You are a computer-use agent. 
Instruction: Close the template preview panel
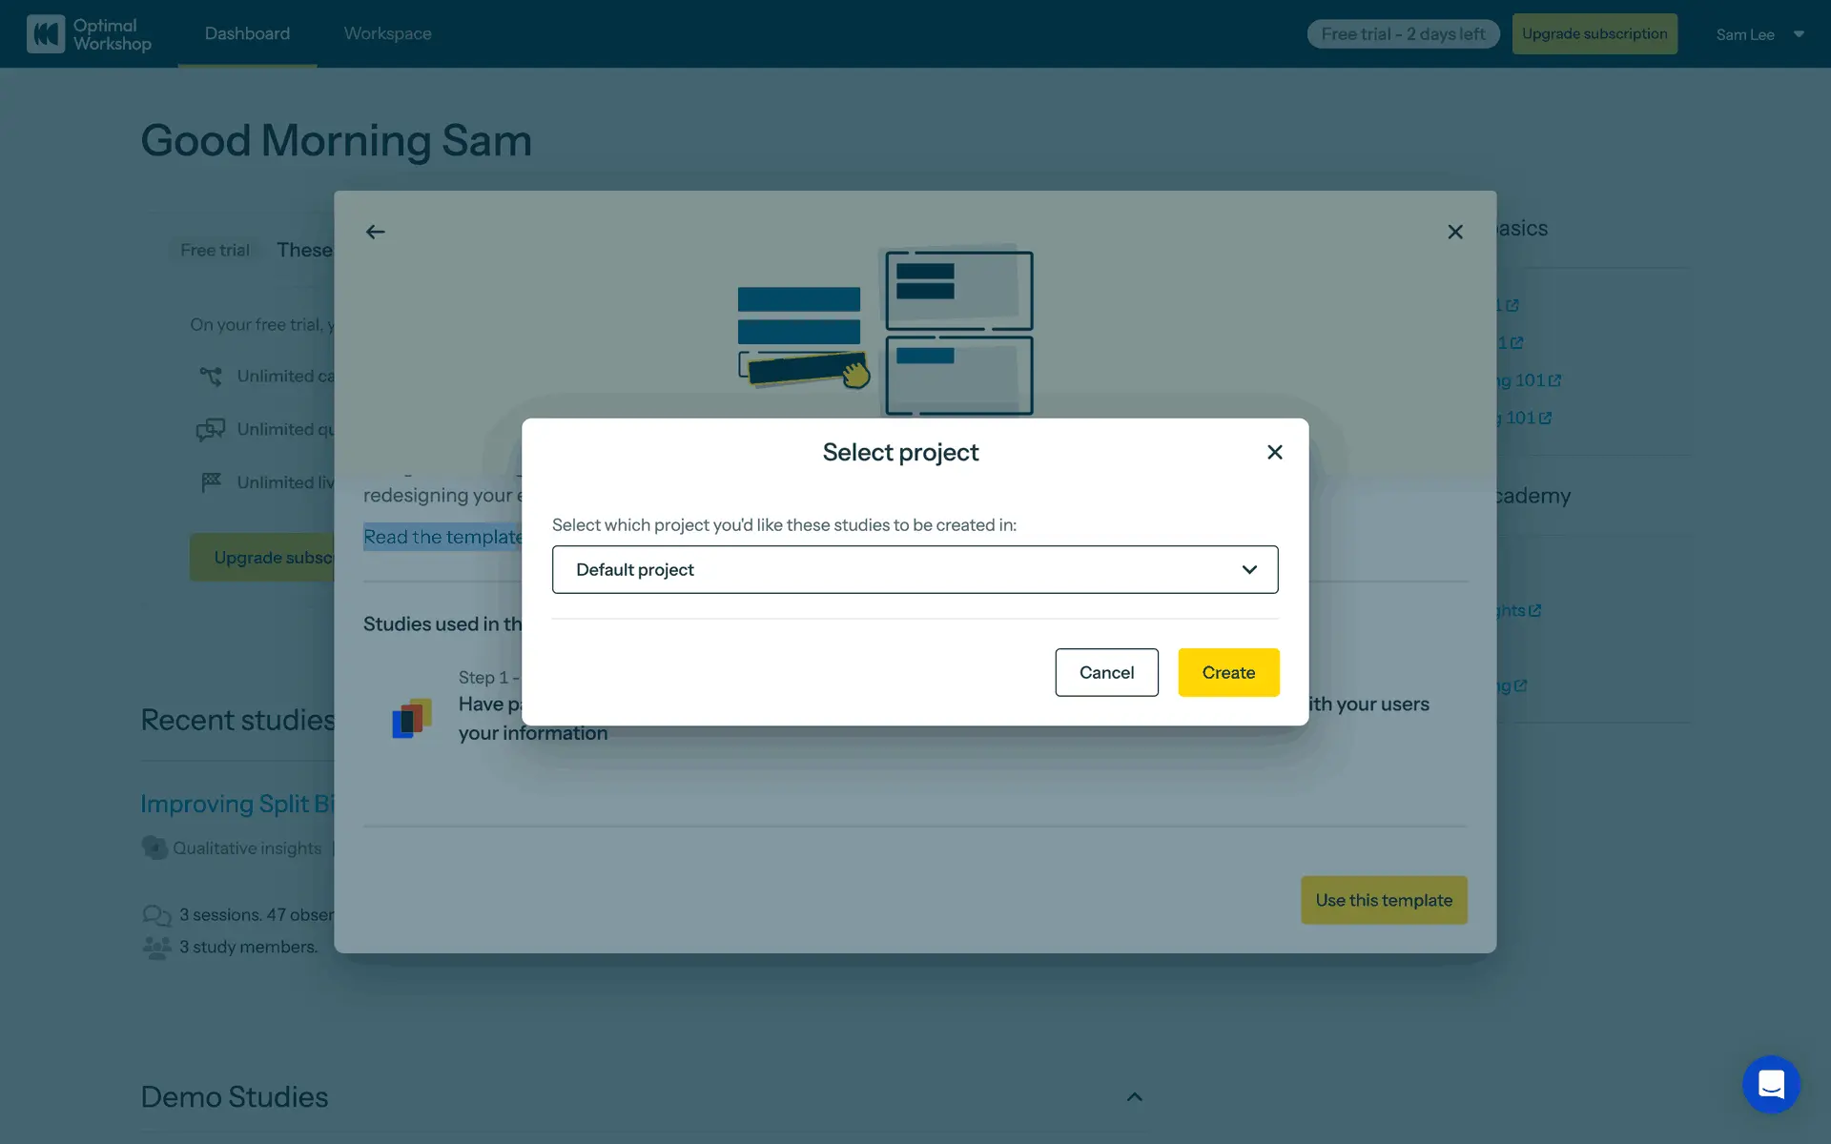coord(1454,232)
